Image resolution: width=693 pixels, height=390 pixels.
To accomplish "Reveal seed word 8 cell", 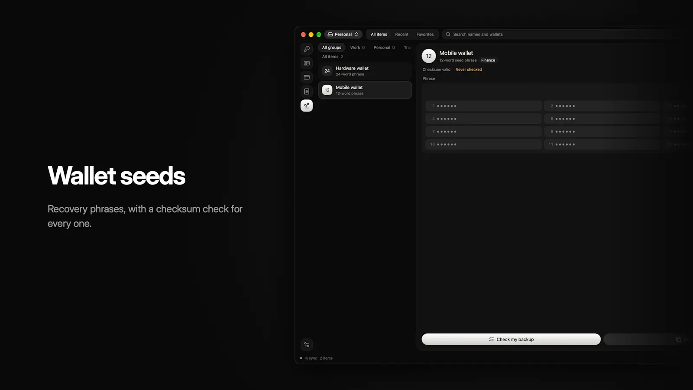I will pos(602,132).
